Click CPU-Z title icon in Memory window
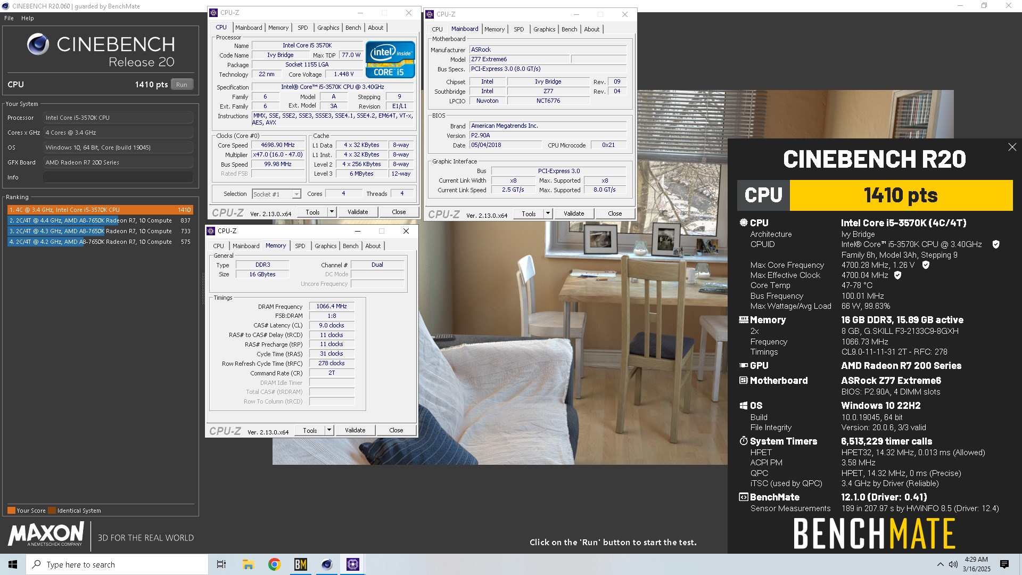The width and height of the screenshot is (1022, 575). (211, 231)
